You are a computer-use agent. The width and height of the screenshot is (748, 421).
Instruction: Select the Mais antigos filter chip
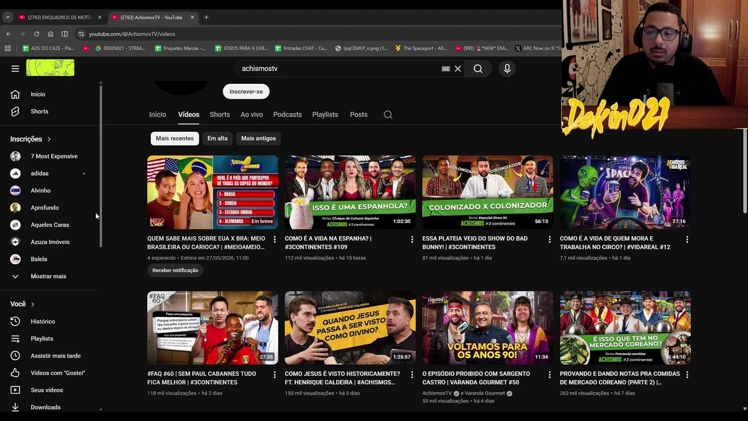[258, 139]
